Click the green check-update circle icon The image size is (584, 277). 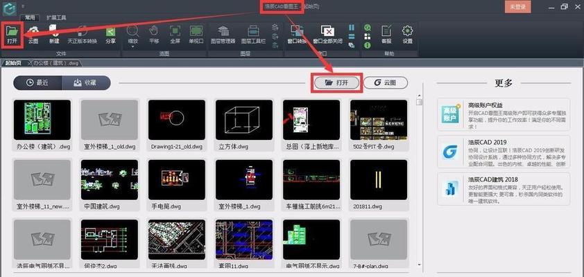point(368,28)
